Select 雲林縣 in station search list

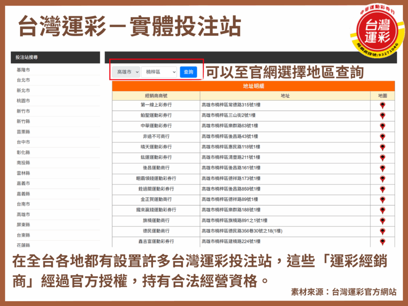(24, 173)
